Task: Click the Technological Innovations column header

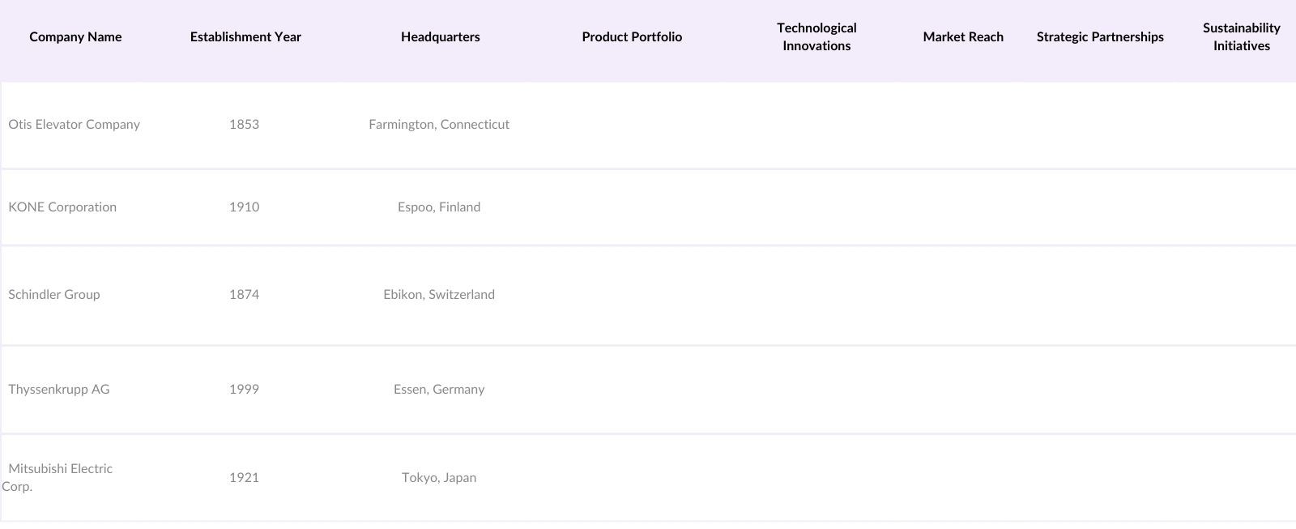Action: tap(816, 37)
